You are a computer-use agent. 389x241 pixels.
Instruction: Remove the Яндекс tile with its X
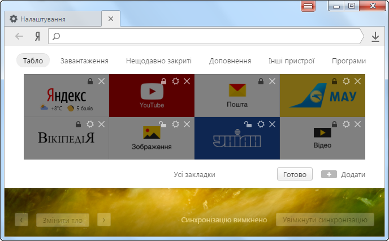tap(101, 81)
